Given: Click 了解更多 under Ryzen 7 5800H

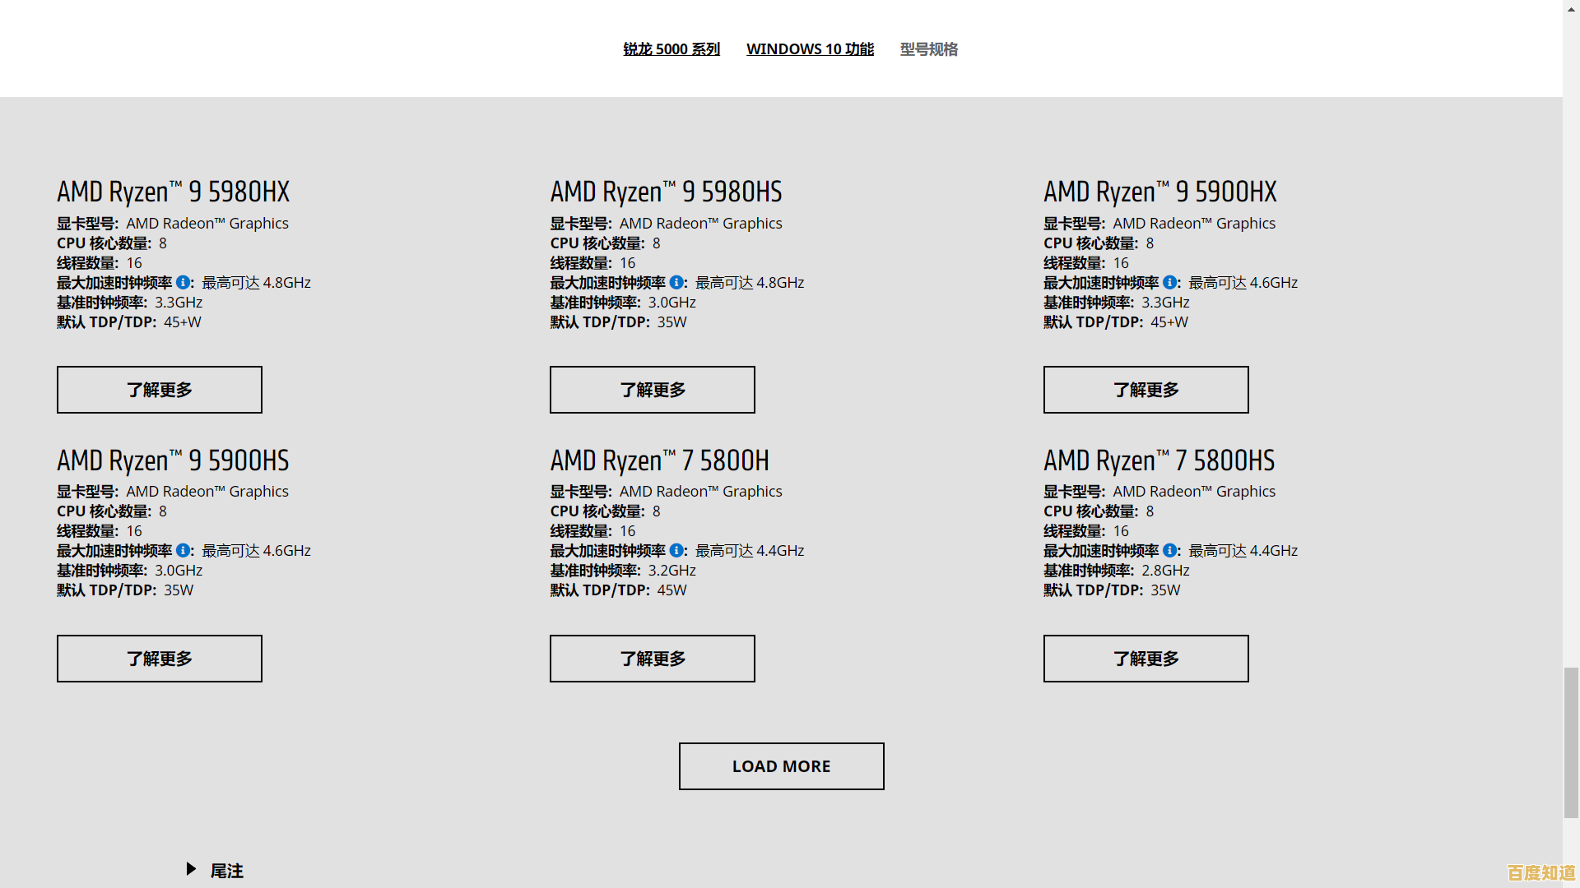Looking at the screenshot, I should pyautogui.click(x=653, y=659).
